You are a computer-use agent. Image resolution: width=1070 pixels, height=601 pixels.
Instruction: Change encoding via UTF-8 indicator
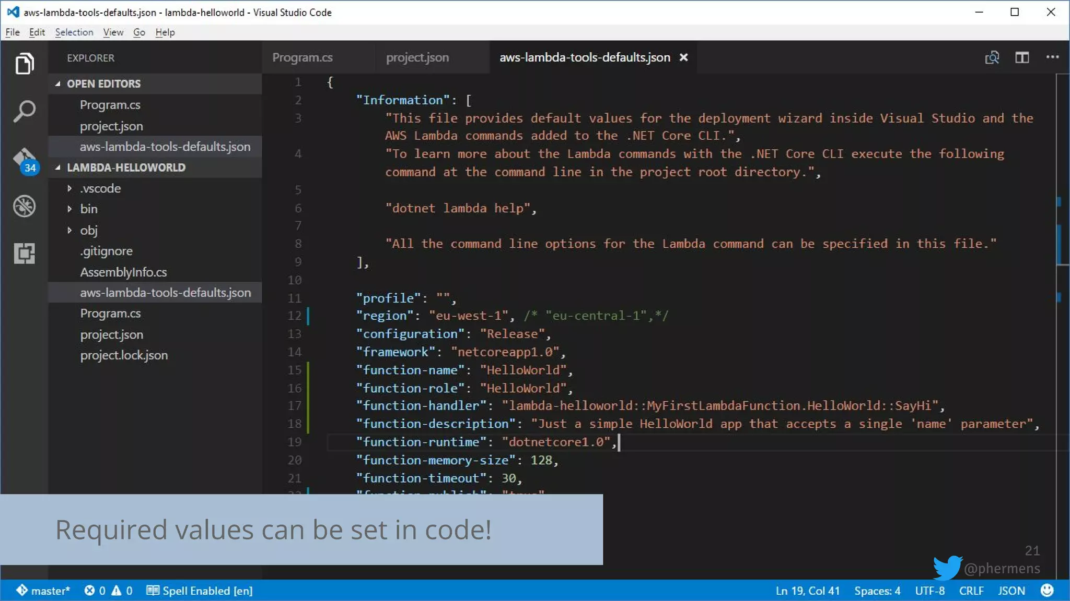929,590
